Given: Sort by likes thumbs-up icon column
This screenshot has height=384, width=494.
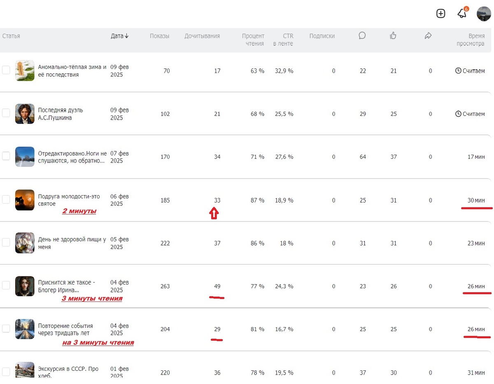Looking at the screenshot, I should 393,36.
